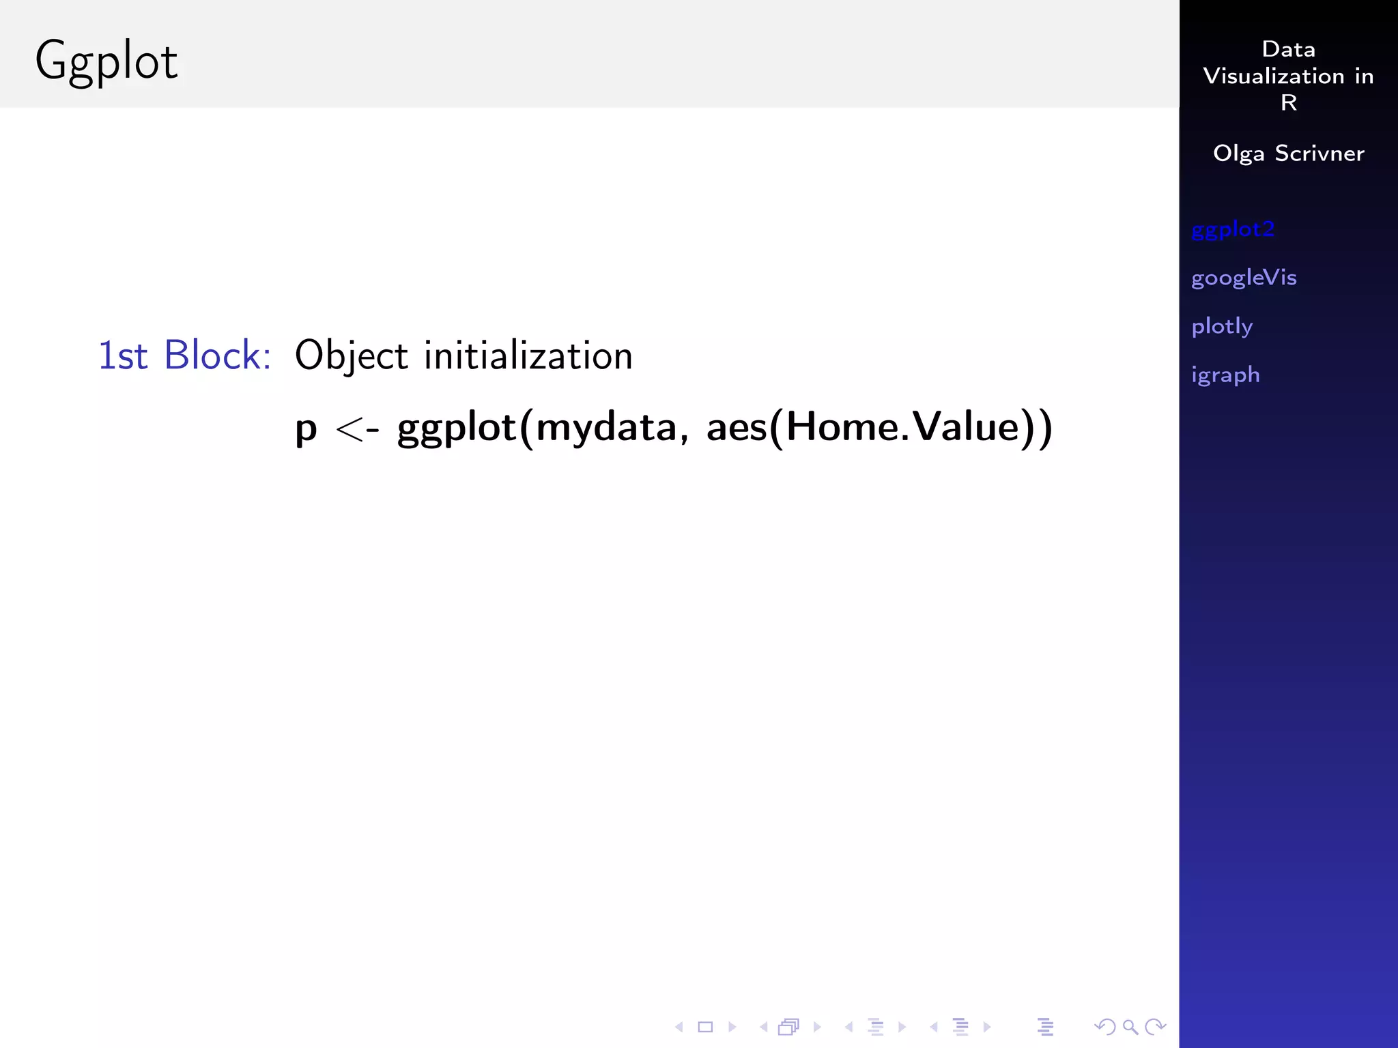Jump to next section arrow
The height and width of the screenshot is (1048, 1398).
point(987,1027)
